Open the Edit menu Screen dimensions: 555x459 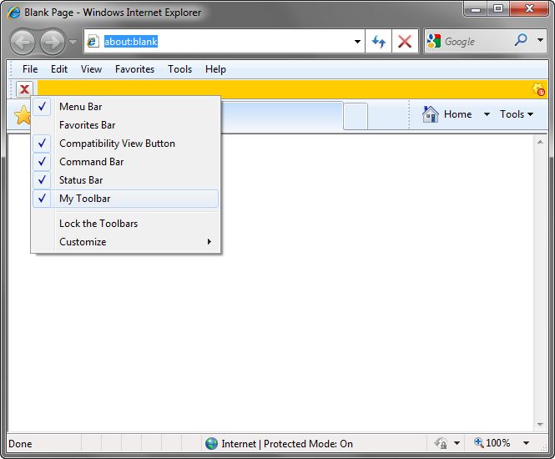tap(59, 69)
